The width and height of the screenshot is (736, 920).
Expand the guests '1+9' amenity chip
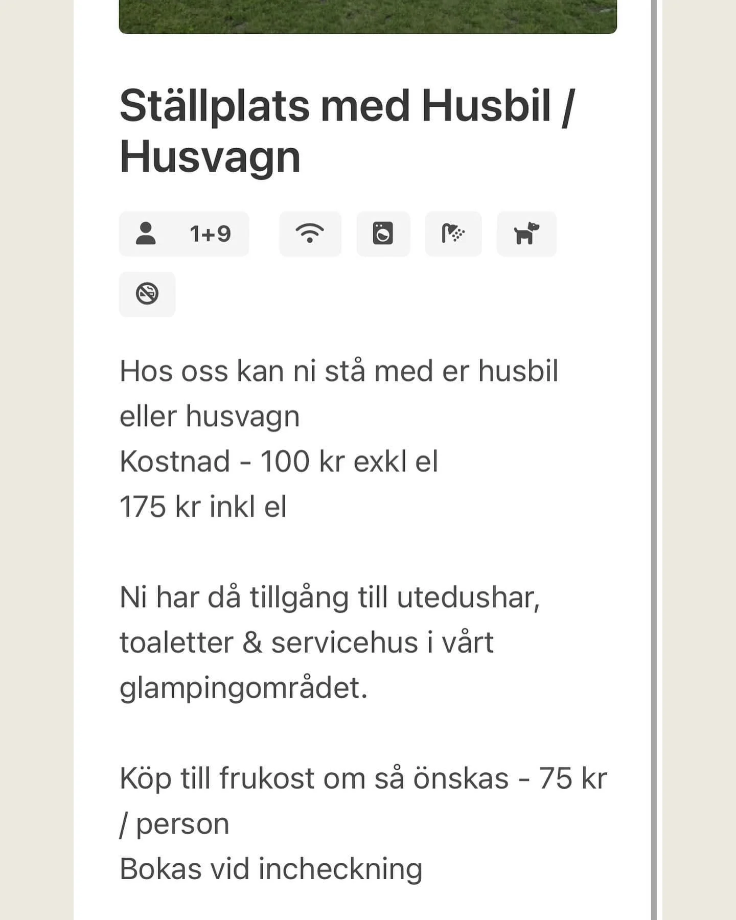click(x=184, y=234)
